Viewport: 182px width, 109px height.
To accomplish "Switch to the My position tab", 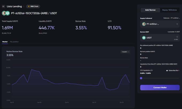I will click(14, 42).
